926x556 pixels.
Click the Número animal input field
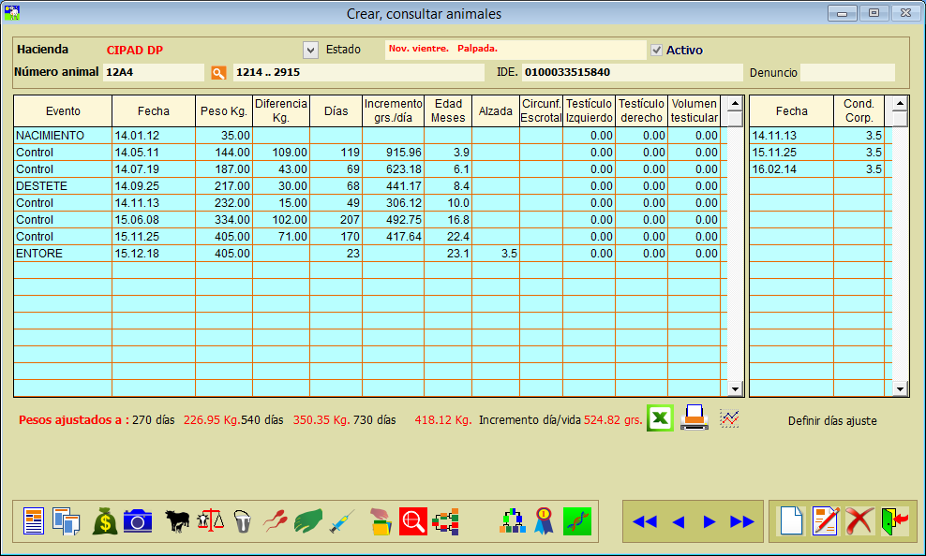point(153,72)
